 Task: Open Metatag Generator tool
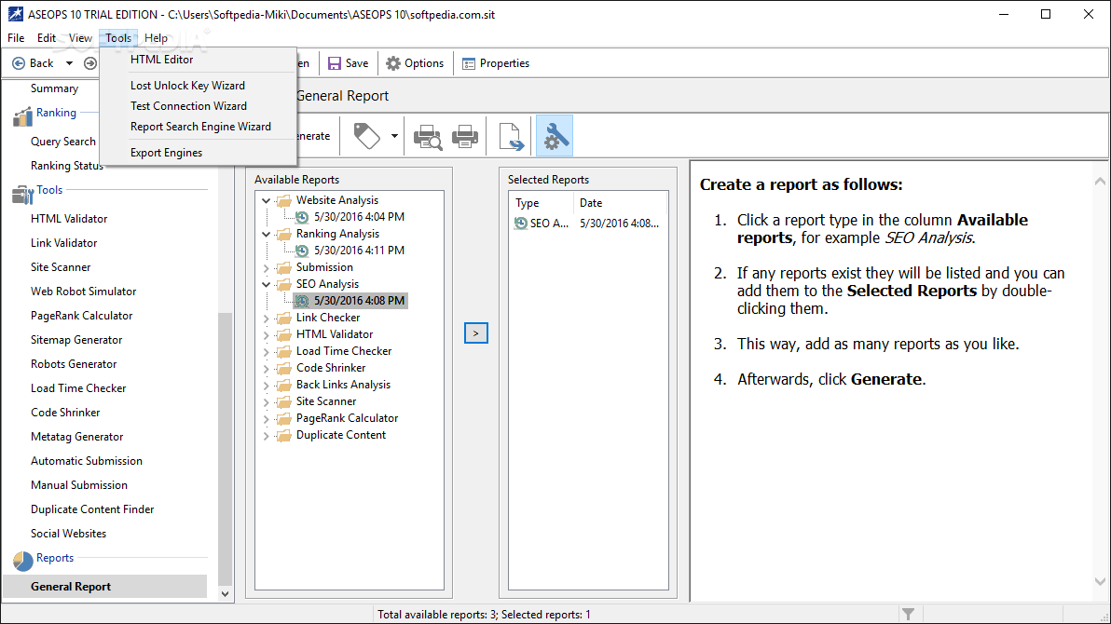pyautogui.click(x=77, y=437)
